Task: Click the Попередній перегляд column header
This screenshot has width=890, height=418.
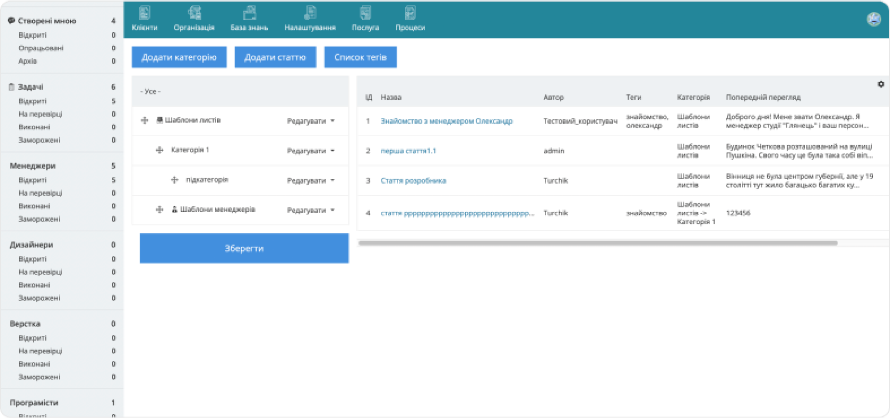Action: tap(763, 97)
